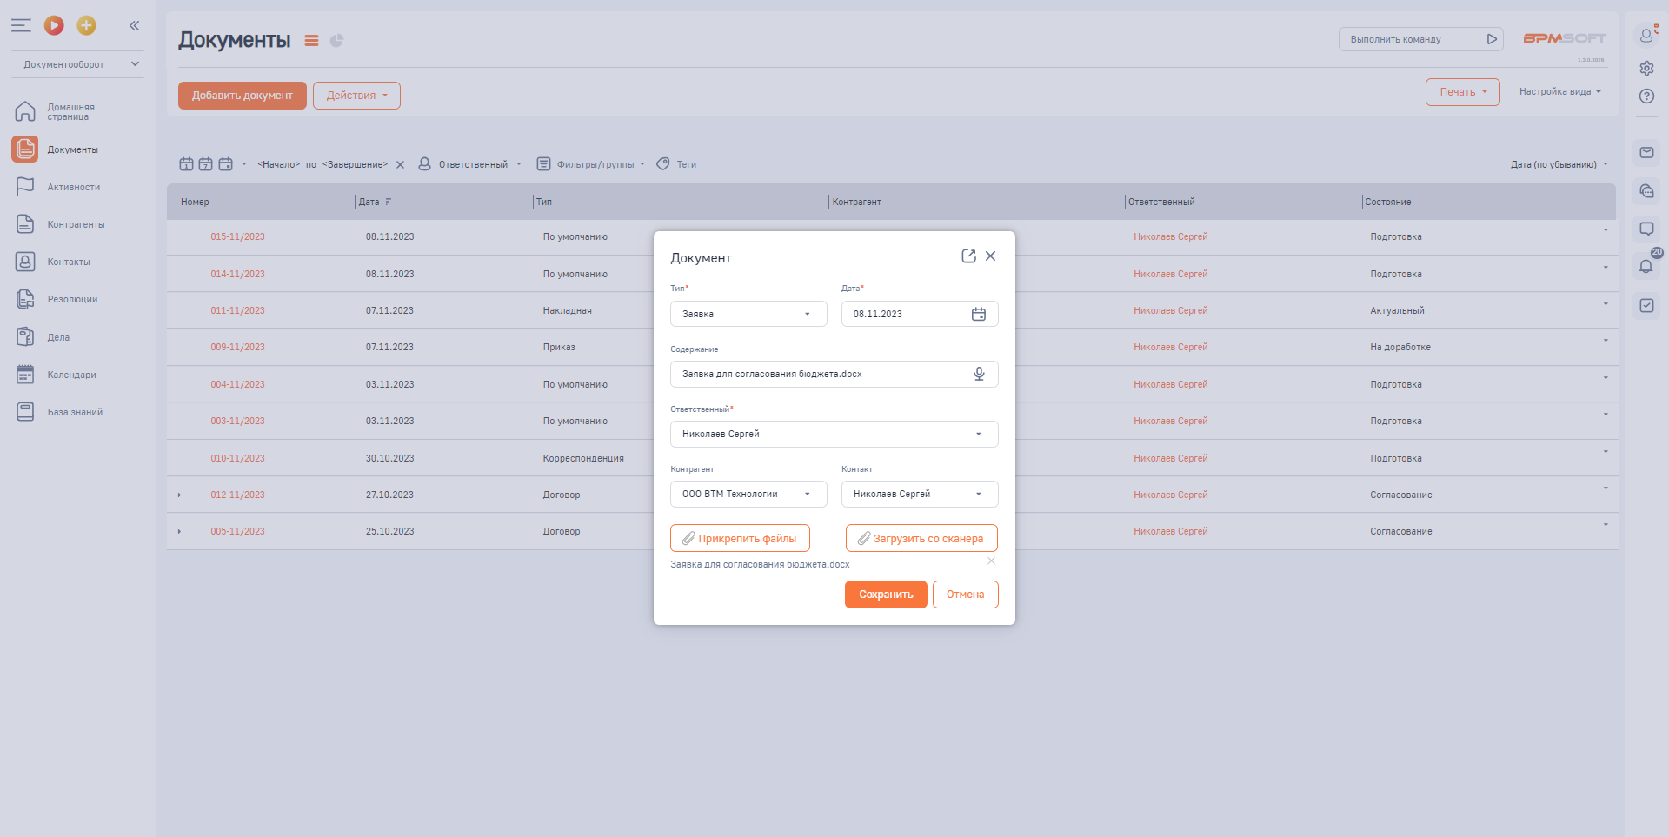Open user profile icon at top right
This screenshot has width=1669, height=837.
1646,36
